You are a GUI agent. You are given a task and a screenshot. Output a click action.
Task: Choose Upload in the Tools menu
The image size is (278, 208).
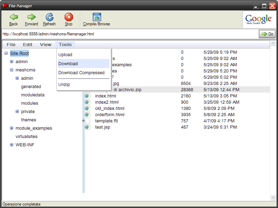point(65,55)
